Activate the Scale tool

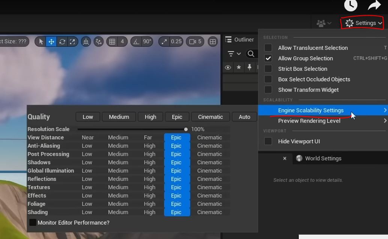(x=72, y=42)
